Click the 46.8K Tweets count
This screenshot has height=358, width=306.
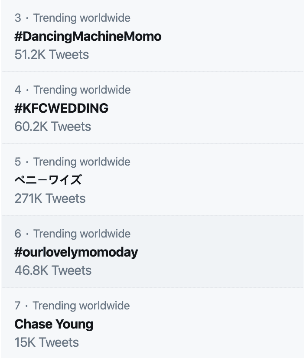tap(53, 270)
